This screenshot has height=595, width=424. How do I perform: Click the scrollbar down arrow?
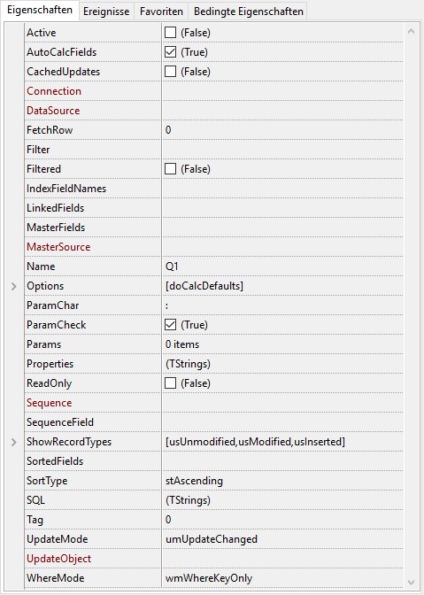click(x=411, y=582)
